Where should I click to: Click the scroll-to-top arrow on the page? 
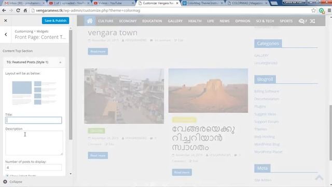tap(319, 178)
